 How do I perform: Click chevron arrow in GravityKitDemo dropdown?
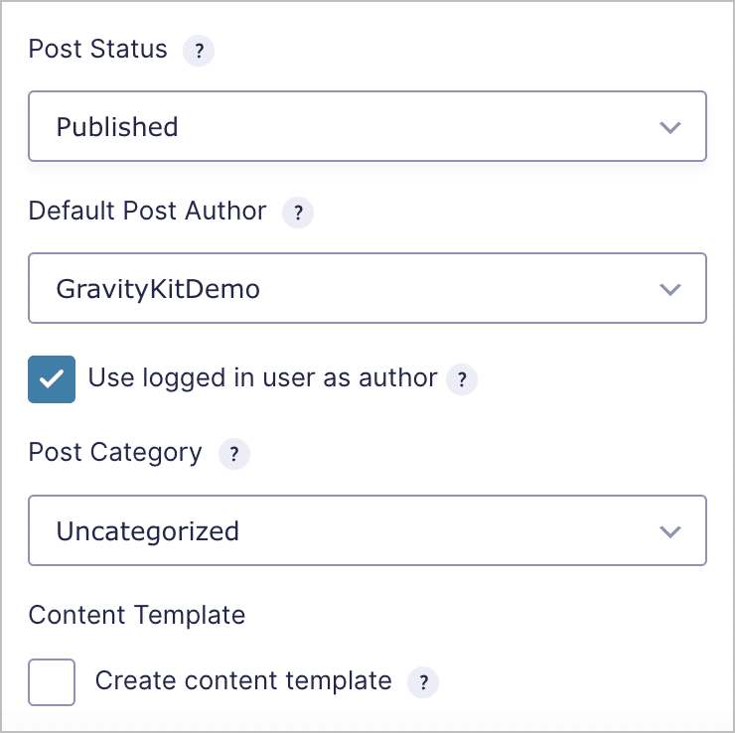[669, 289]
